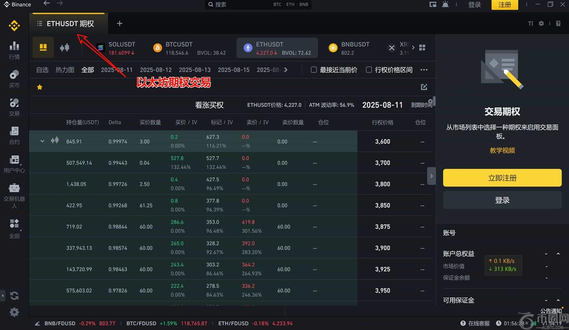This screenshot has height=330, width=569.
Task: Click the alarm bell notification icon
Action: tap(445, 5)
